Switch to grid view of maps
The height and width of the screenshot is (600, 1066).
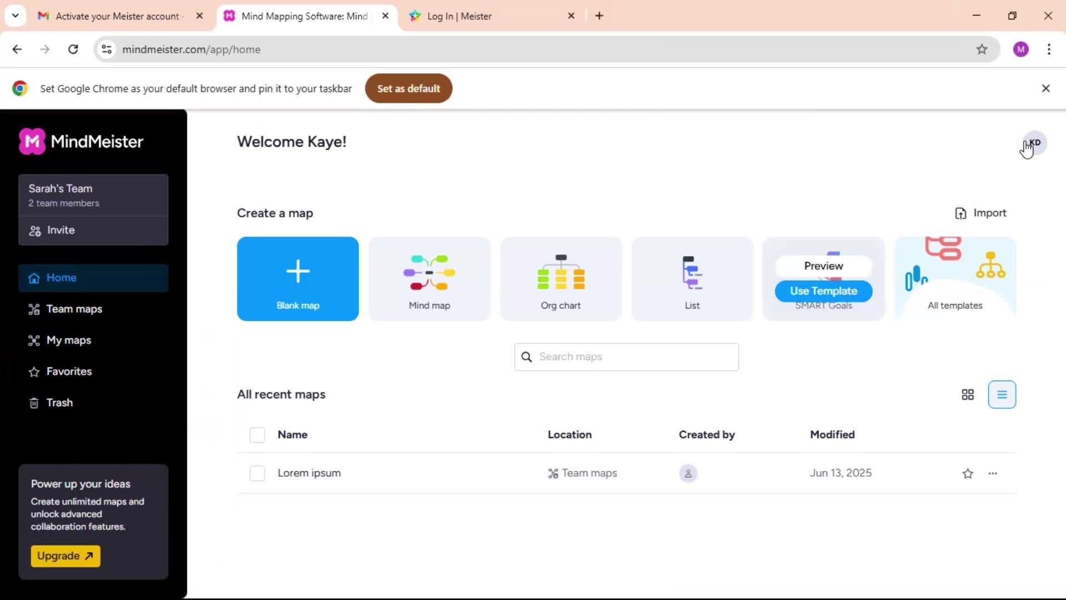coord(968,394)
